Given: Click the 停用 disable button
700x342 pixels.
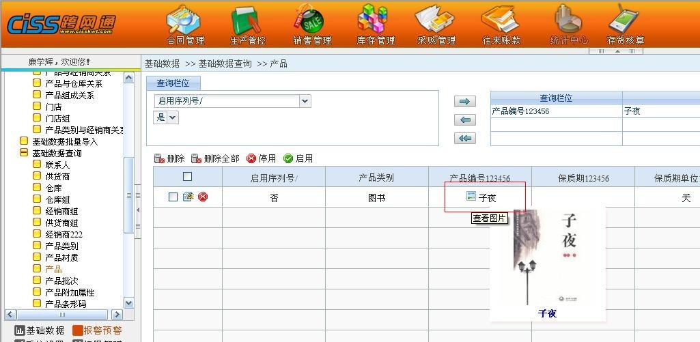Looking at the screenshot, I should tap(261, 158).
